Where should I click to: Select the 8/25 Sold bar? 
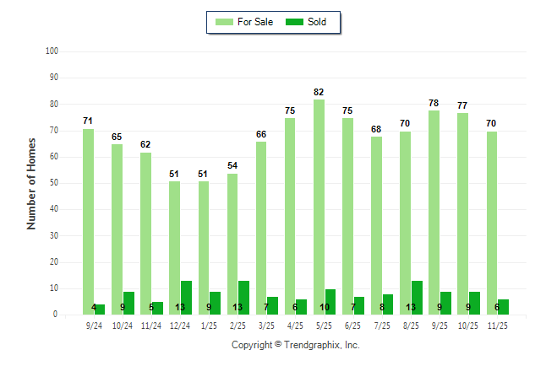point(417,298)
